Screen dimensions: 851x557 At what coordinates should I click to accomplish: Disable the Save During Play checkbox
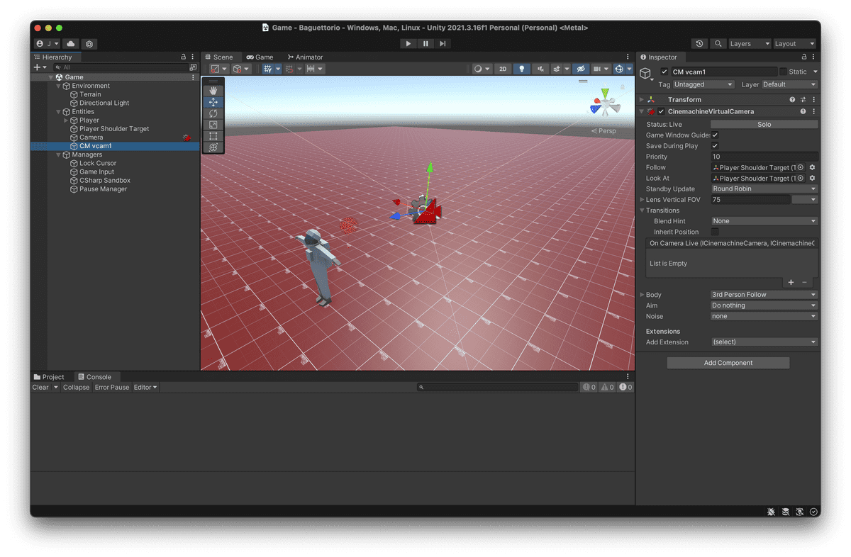(715, 146)
